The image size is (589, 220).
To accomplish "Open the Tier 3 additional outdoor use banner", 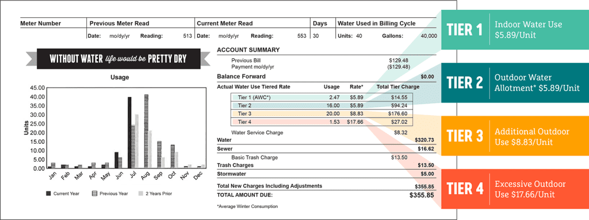I will (x=515, y=136).
